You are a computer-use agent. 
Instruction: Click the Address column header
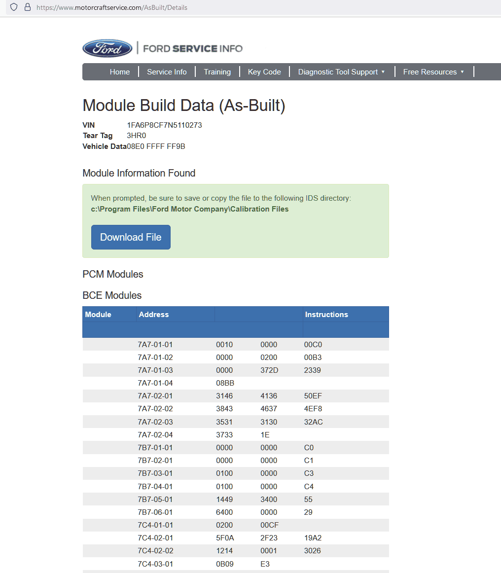coord(154,314)
